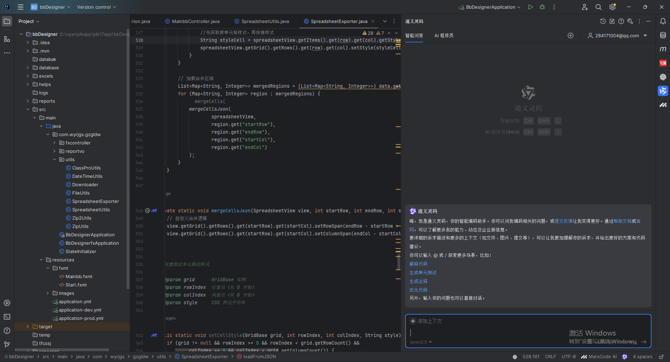Close the SpreadsheetExporter.java tab
This screenshot has height=362, width=670.
[x=373, y=21]
